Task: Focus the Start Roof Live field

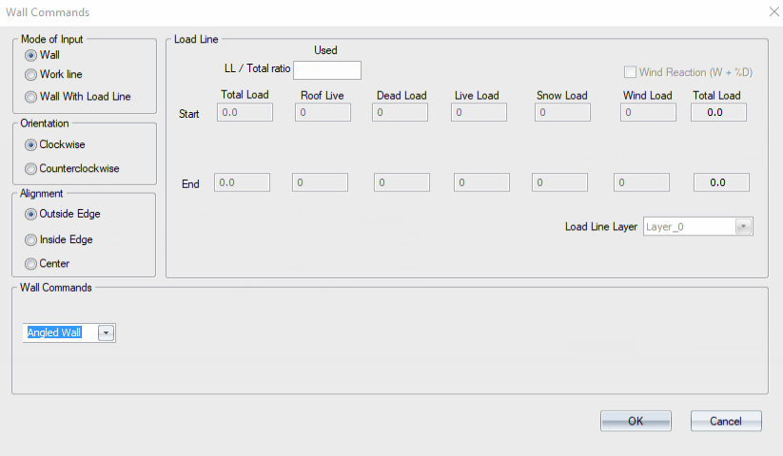Action: coord(323,113)
